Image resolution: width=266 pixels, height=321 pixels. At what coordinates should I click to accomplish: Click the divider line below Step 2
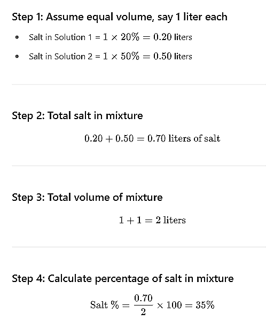(139, 166)
